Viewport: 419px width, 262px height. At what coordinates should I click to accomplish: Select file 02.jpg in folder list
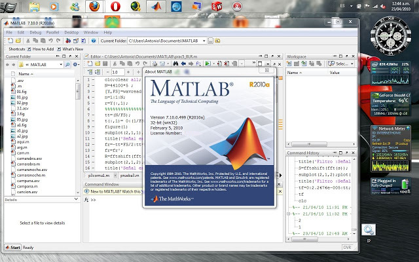pyautogui.click(x=22, y=103)
